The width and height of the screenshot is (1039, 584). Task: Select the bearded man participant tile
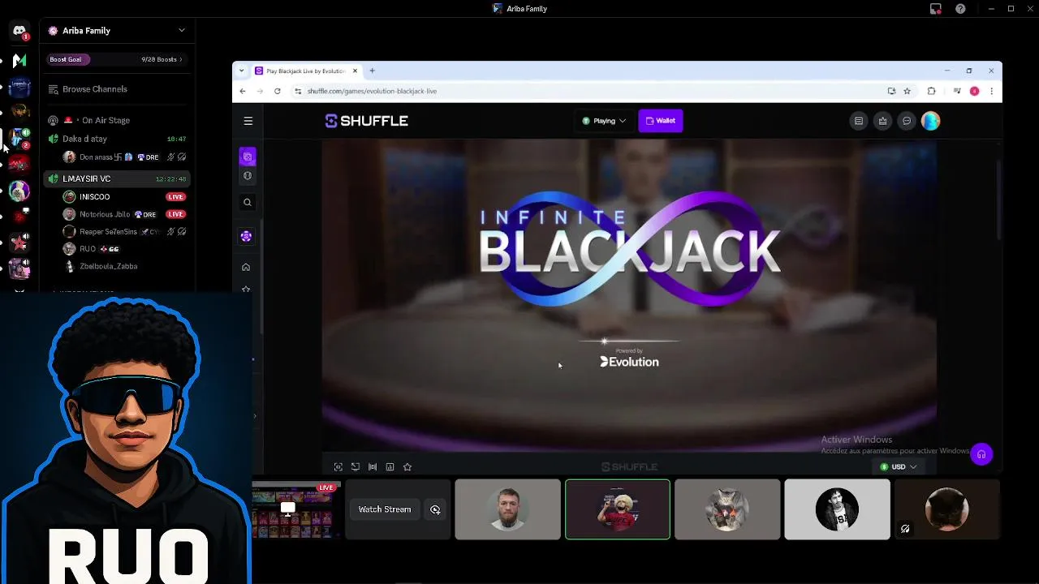click(x=508, y=509)
